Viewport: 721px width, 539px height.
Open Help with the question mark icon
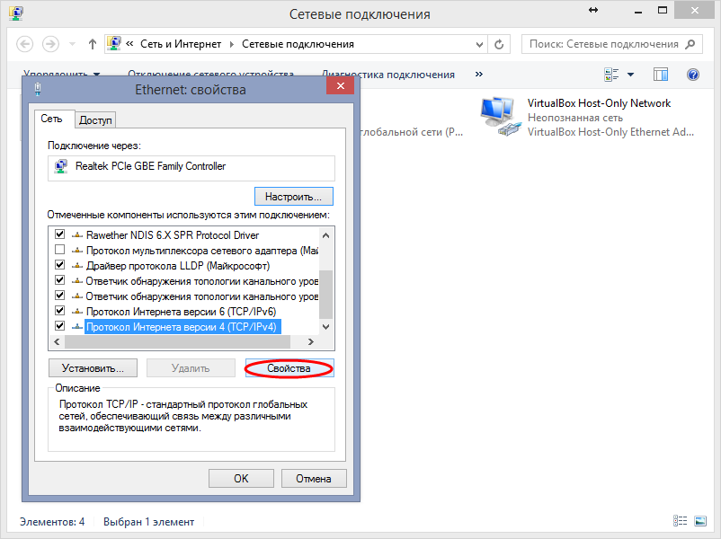(x=693, y=75)
